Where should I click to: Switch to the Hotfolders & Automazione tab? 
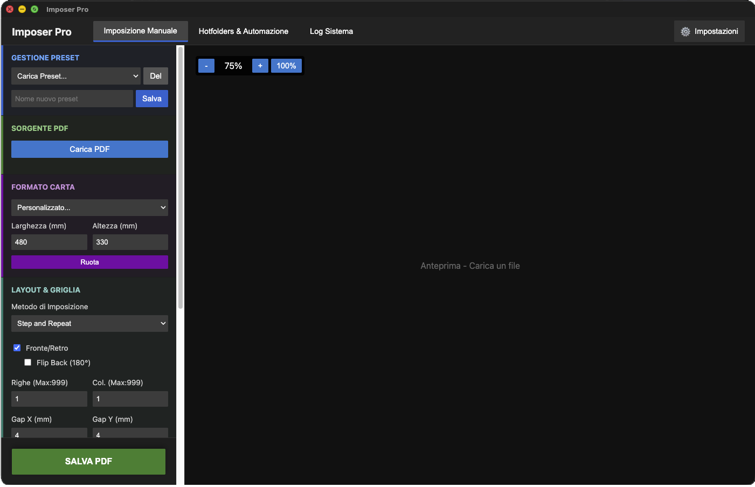[x=243, y=31]
